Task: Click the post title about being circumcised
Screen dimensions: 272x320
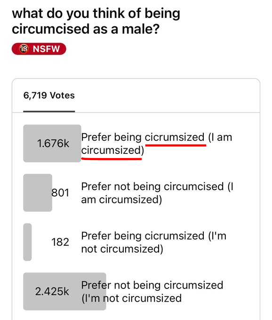Action: 96,21
